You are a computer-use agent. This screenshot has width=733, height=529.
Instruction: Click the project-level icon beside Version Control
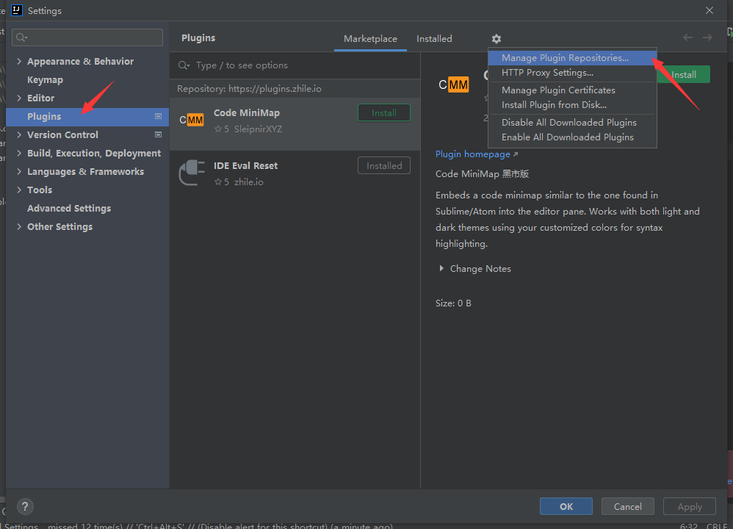pos(158,134)
